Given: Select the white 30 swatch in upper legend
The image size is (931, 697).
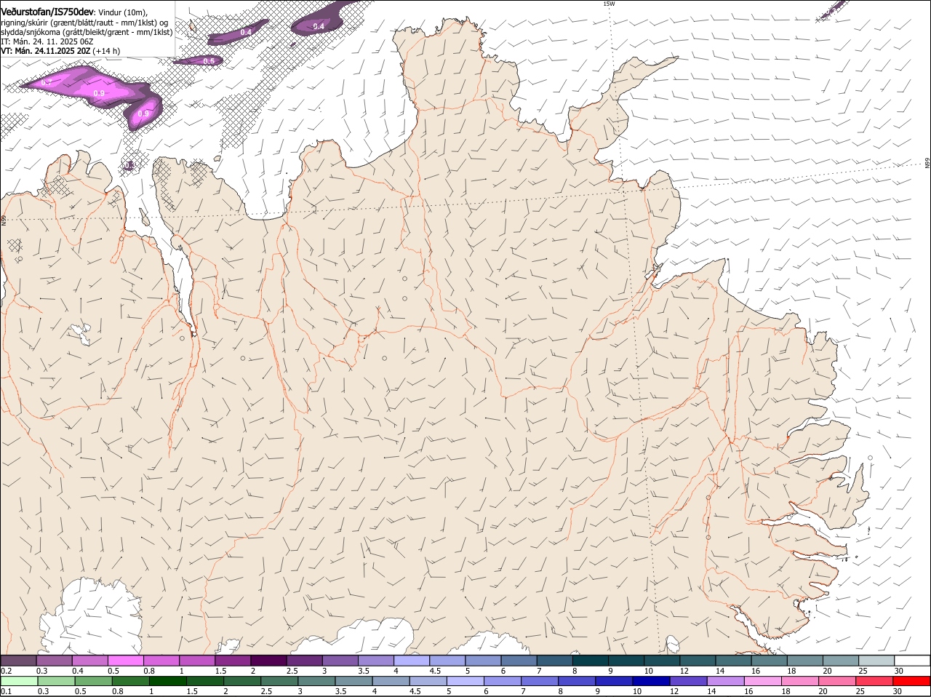Looking at the screenshot, I should (912, 660).
